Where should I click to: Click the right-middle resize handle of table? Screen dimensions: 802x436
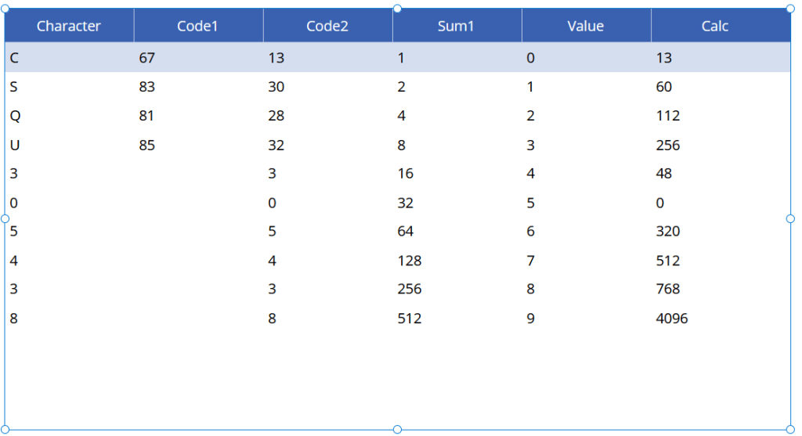pos(789,219)
